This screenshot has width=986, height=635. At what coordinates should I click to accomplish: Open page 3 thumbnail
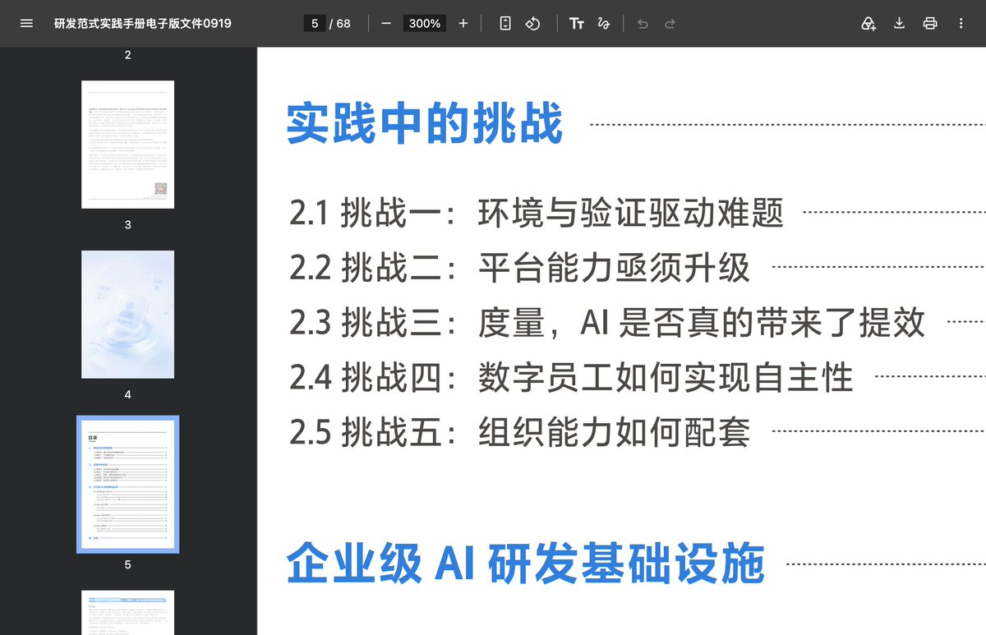click(128, 145)
